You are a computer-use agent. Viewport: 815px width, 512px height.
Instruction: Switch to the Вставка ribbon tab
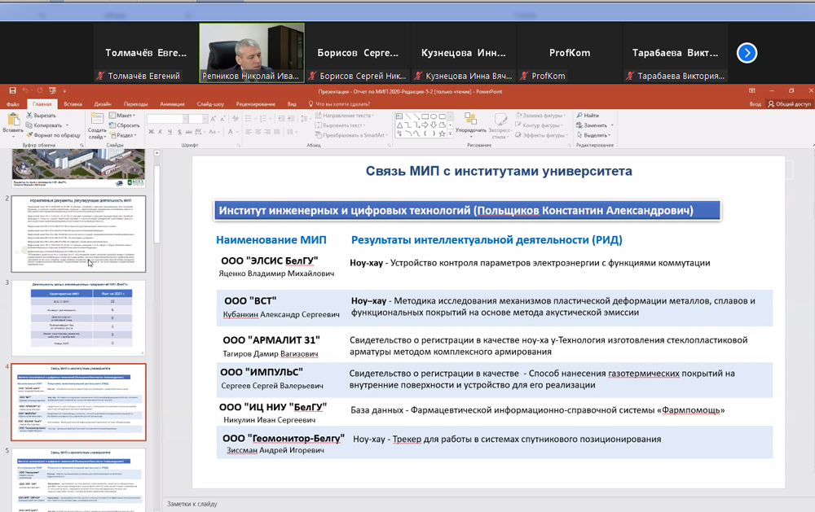point(73,104)
